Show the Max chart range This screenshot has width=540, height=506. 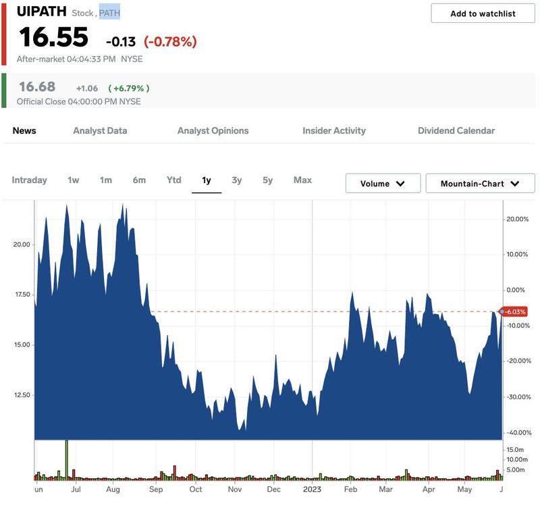[x=302, y=180]
